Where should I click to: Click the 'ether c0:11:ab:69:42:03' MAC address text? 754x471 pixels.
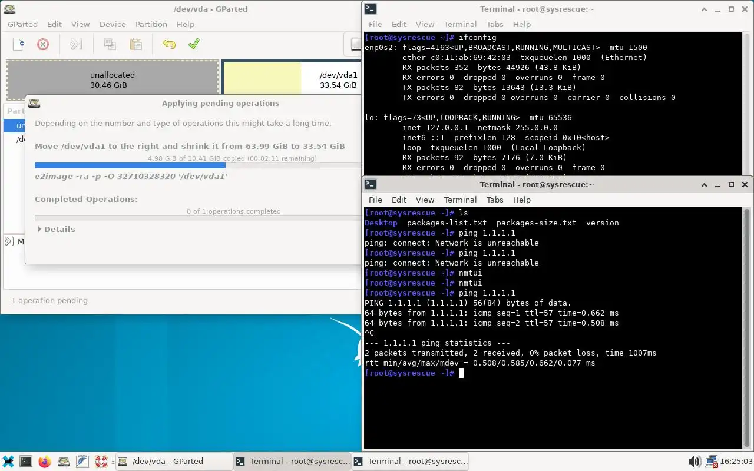pyautogui.click(x=457, y=58)
